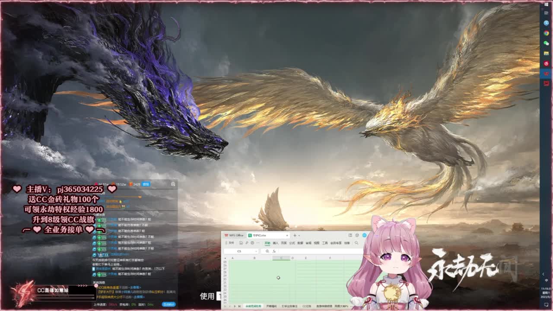The height and width of the screenshot is (311, 553).
Task: Go to the next sheet tab arrow
Action: tap(235, 306)
